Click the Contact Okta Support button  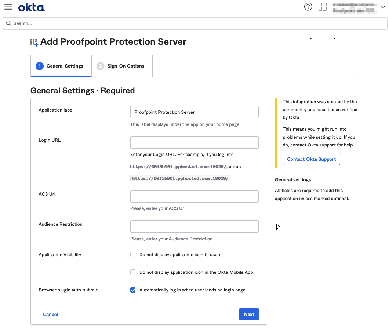tap(311, 159)
